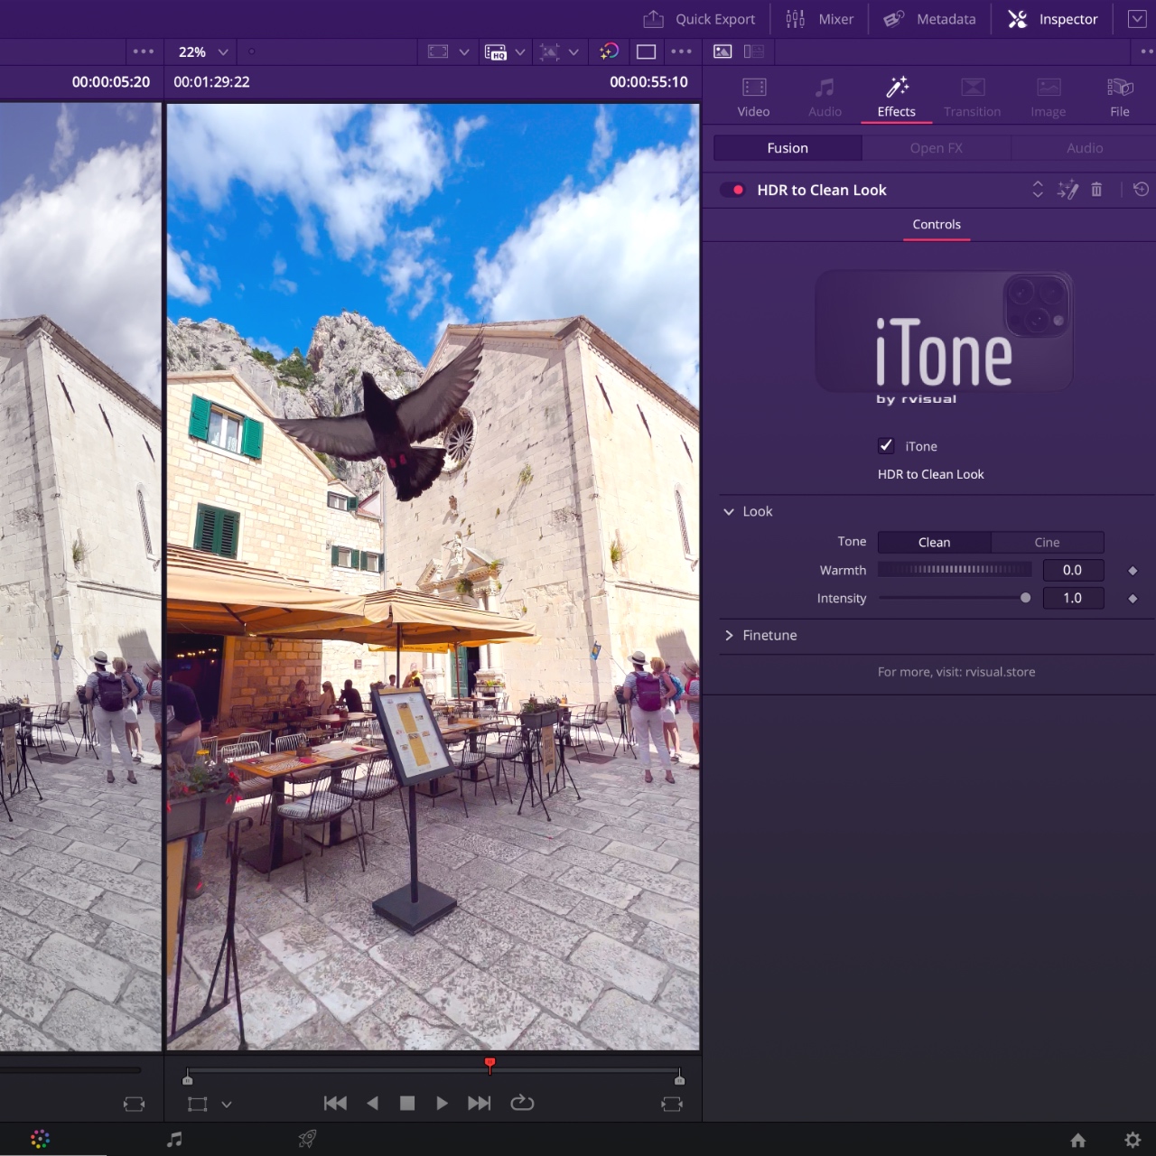Click the Intensity slider handle
This screenshot has width=1156, height=1156.
[1025, 598]
